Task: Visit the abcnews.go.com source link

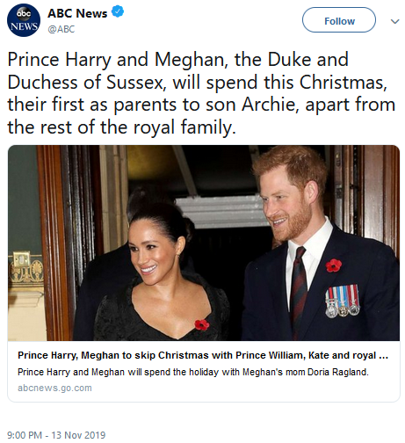Action: pos(54,388)
